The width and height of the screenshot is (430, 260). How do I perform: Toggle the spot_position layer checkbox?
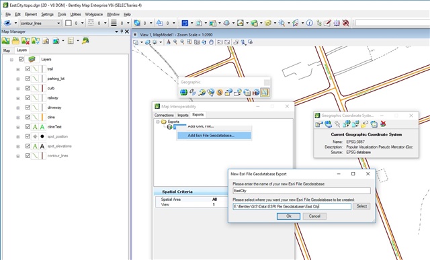coord(28,136)
